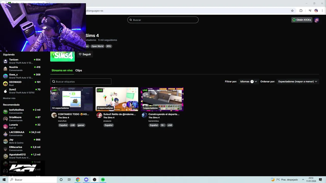Viewport: 326px width, 183px height.
Task: Click karenmisu streamer avatar
Action: 144,115
